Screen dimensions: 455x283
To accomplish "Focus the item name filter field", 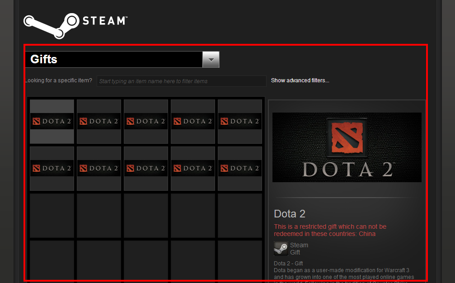I will [x=181, y=81].
